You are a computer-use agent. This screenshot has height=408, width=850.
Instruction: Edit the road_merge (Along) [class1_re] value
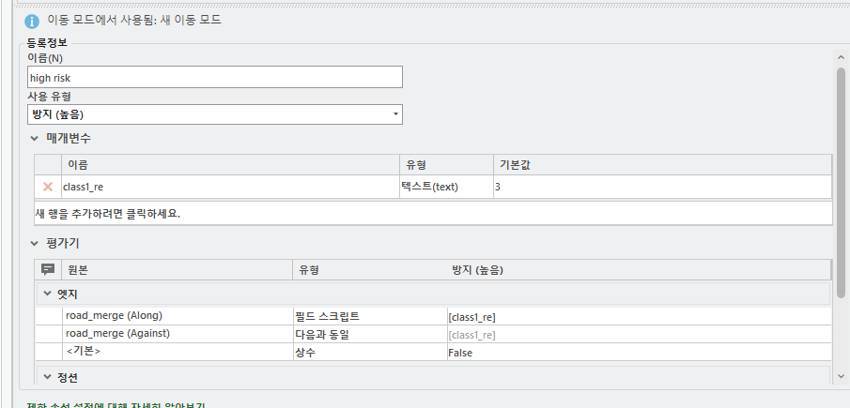click(x=639, y=316)
